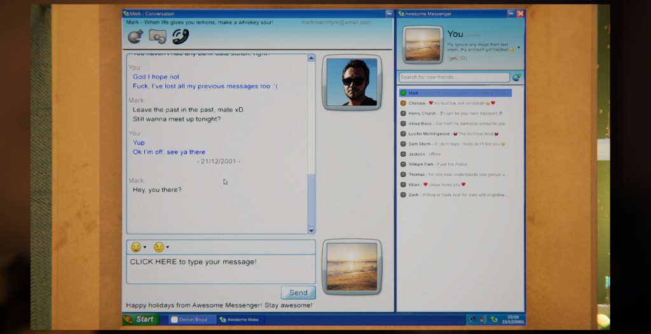Click the message box to type
Screen dimensions: 651x334
click(x=221, y=269)
